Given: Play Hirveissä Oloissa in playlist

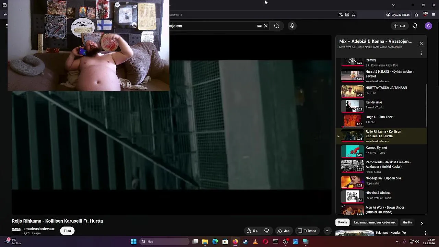Looking at the screenshot, I should pyautogui.click(x=381, y=196).
